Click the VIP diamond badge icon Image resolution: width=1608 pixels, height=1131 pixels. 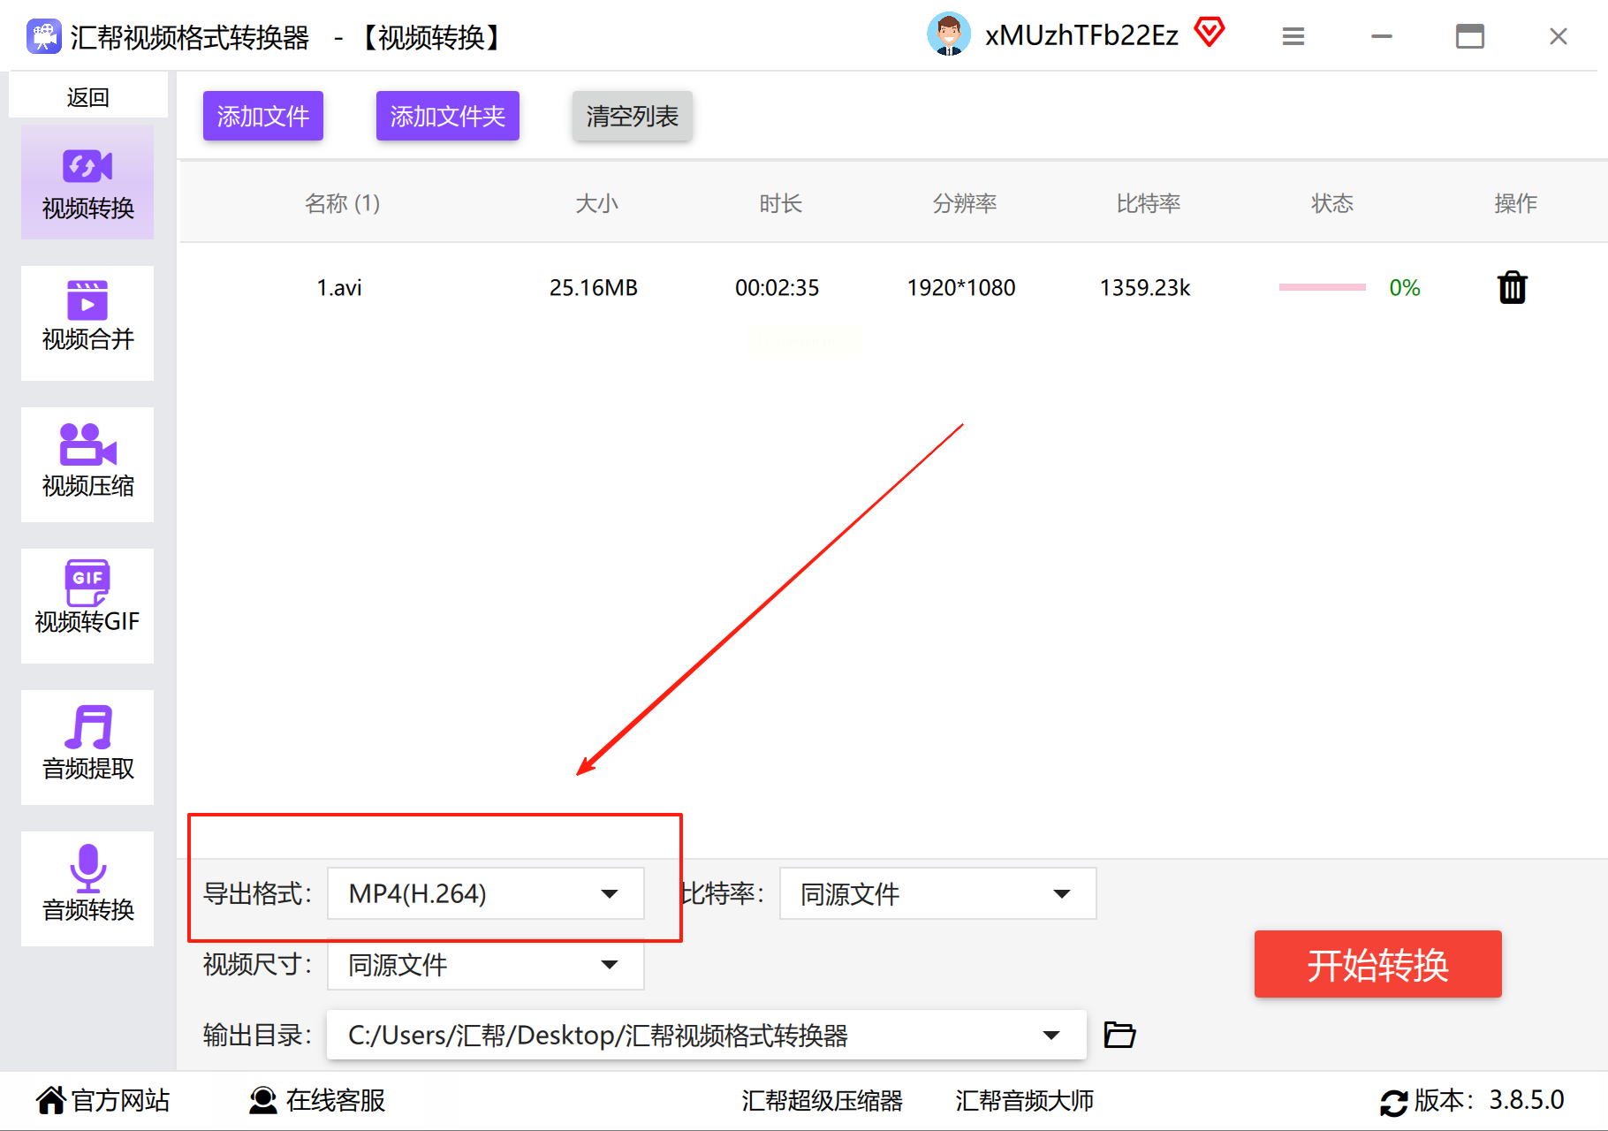(x=1210, y=33)
